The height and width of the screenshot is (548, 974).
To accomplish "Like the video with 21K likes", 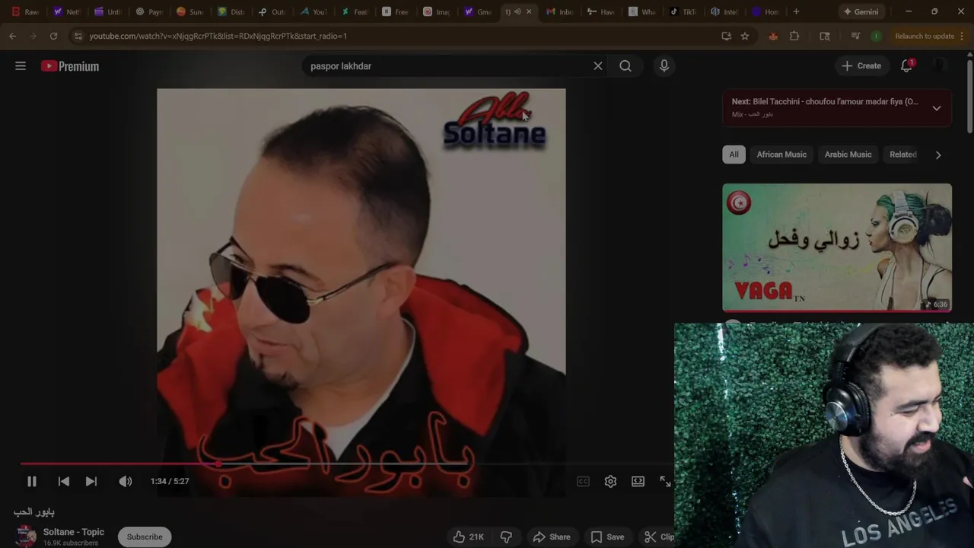I will point(469,537).
